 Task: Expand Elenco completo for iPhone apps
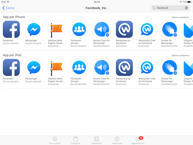click(x=181, y=17)
